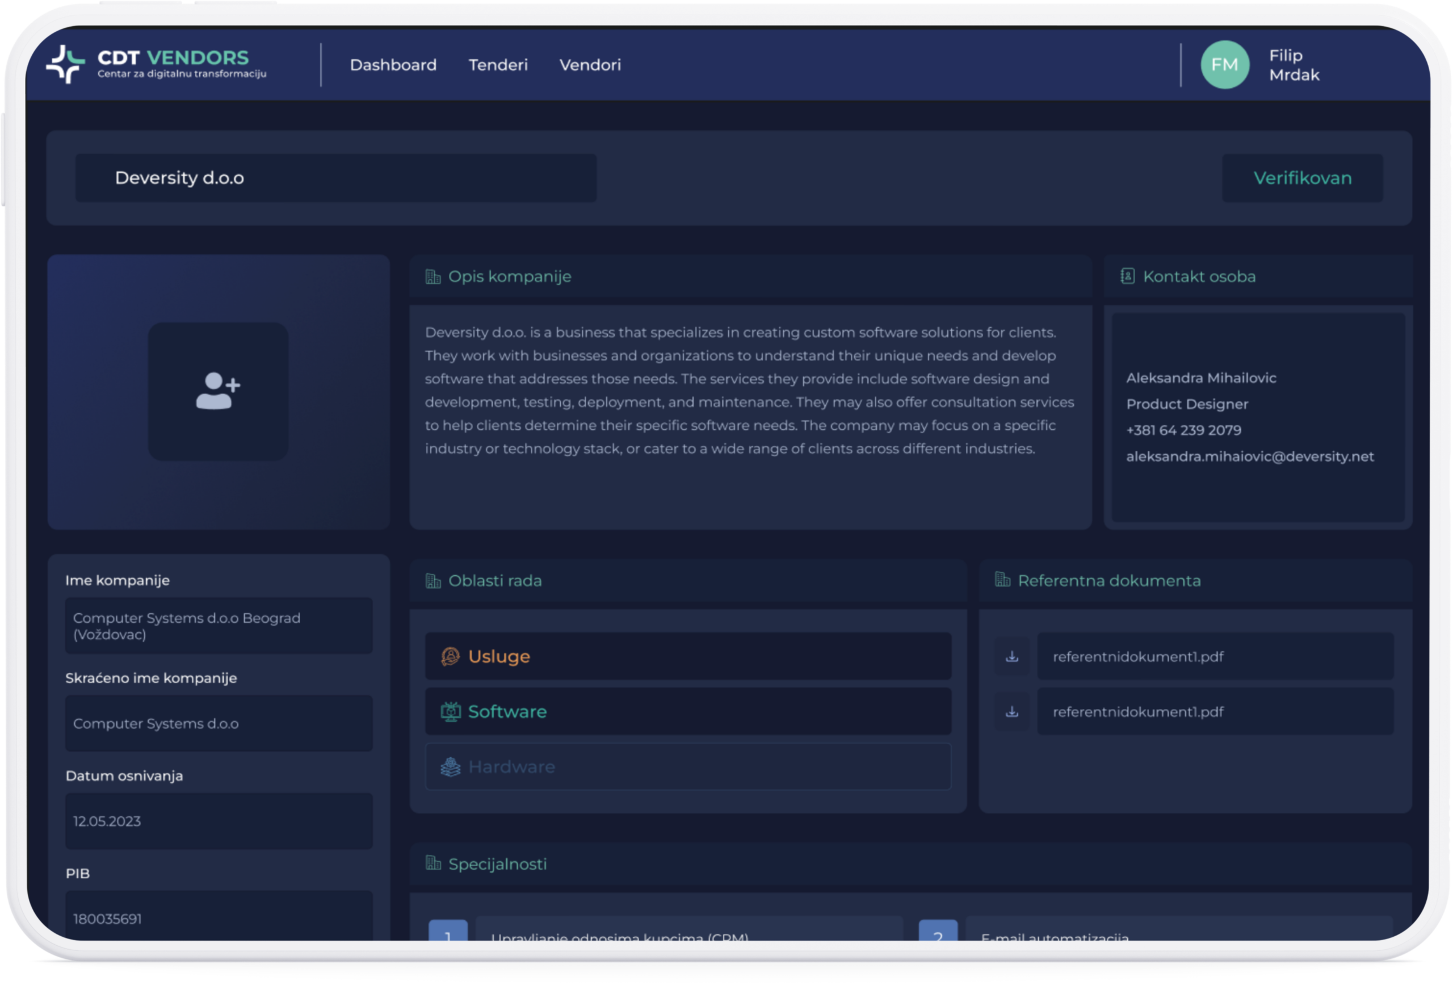Click the add user photo icon
Image resolution: width=1453 pixels, height=985 pixels.
tap(217, 392)
